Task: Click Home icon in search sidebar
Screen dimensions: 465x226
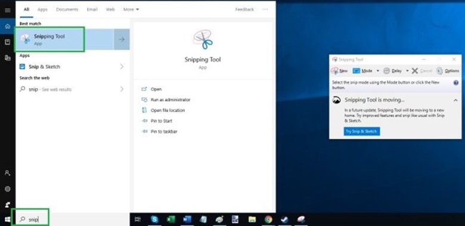Action: click(8, 26)
